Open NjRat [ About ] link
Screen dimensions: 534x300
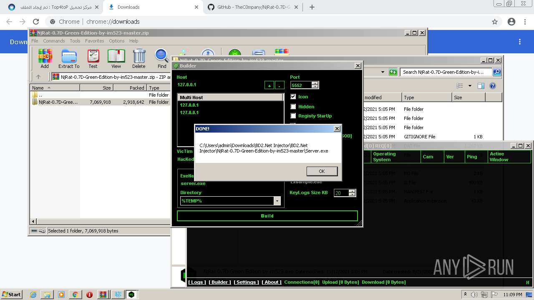coord(272,282)
